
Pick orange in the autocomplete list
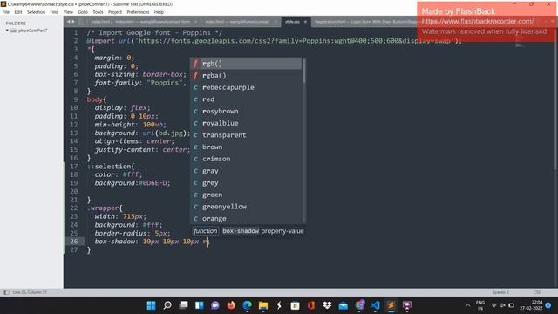pos(246,219)
